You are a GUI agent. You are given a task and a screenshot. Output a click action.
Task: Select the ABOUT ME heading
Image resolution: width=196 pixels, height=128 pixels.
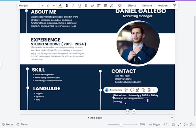coord(44,12)
